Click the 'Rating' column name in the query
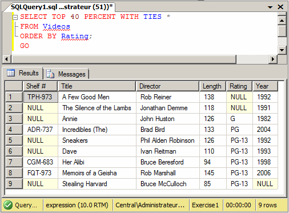 (75, 36)
